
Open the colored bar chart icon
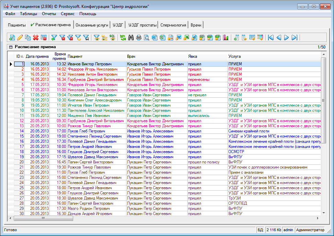coord(226,37)
